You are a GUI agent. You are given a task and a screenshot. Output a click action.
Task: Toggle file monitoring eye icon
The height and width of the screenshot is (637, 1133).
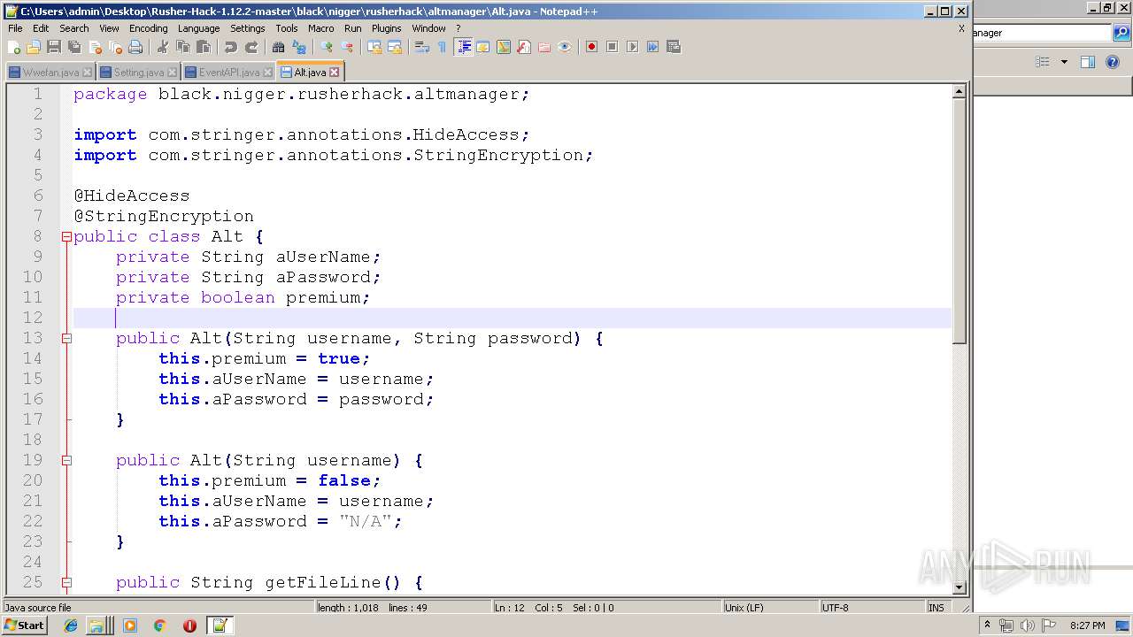point(564,47)
